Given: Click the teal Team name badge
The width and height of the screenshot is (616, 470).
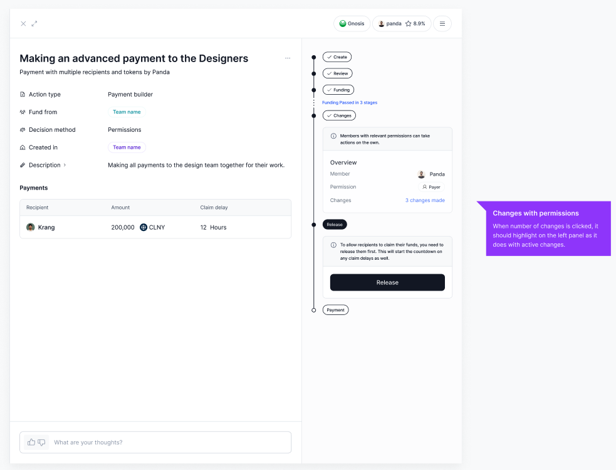Looking at the screenshot, I should click(127, 112).
